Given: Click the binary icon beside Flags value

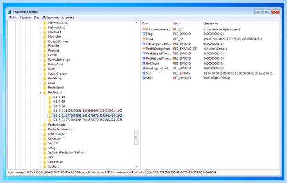Looking at the screenshot, I should pos(143,34).
